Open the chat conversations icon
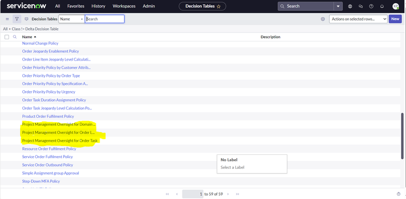Image resolution: width=406 pixels, height=199 pixels. click(x=361, y=6)
